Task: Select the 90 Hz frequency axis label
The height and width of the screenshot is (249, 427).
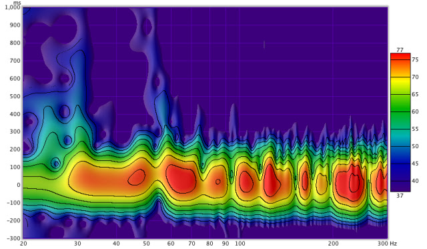Action: click(226, 244)
